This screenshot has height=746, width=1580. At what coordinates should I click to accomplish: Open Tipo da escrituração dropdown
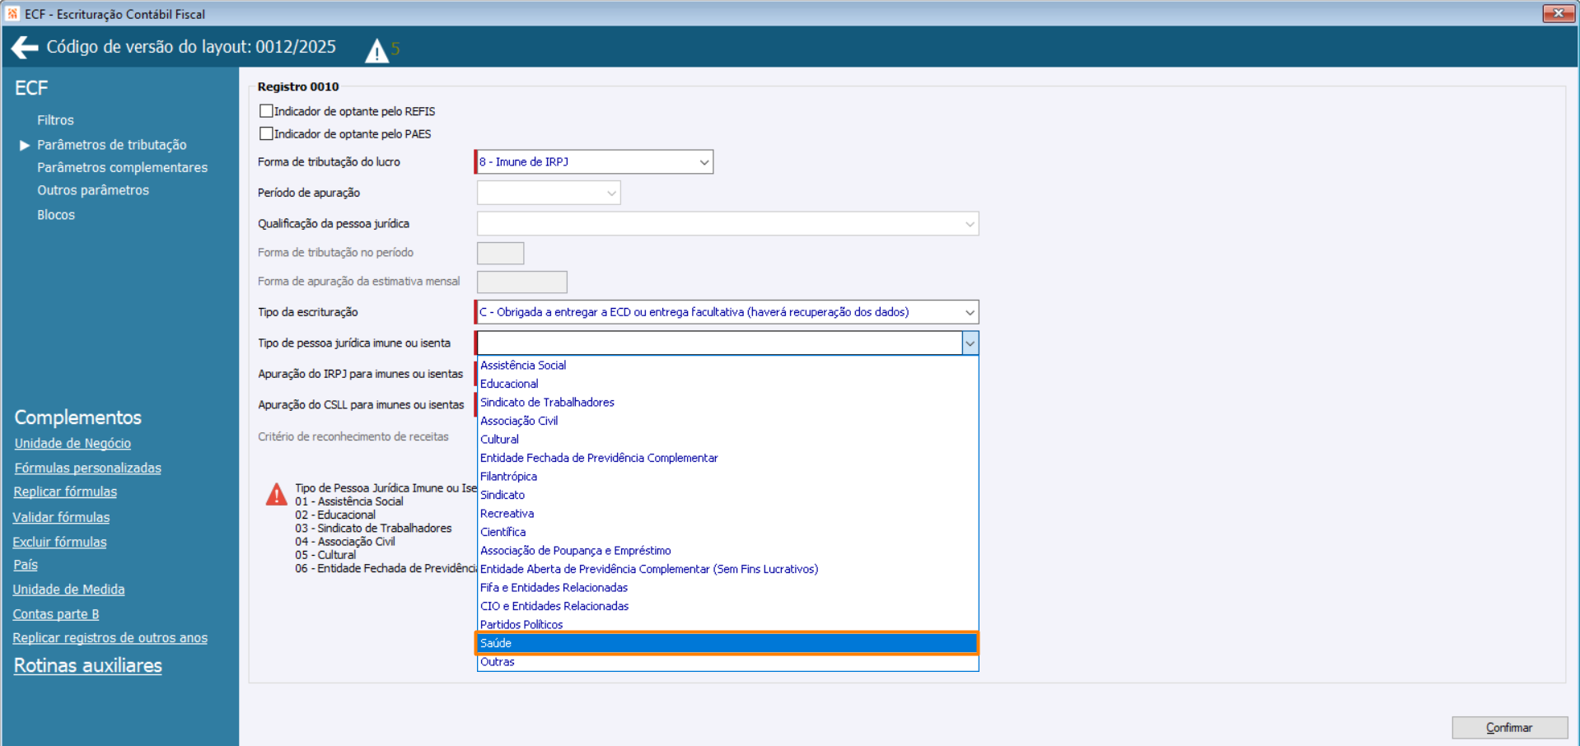click(x=727, y=312)
